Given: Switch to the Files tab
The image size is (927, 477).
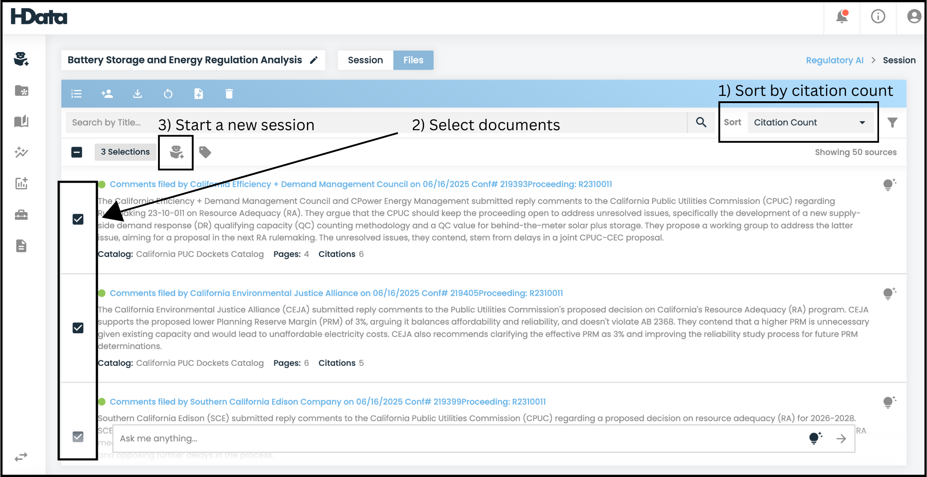Looking at the screenshot, I should pyautogui.click(x=413, y=60).
